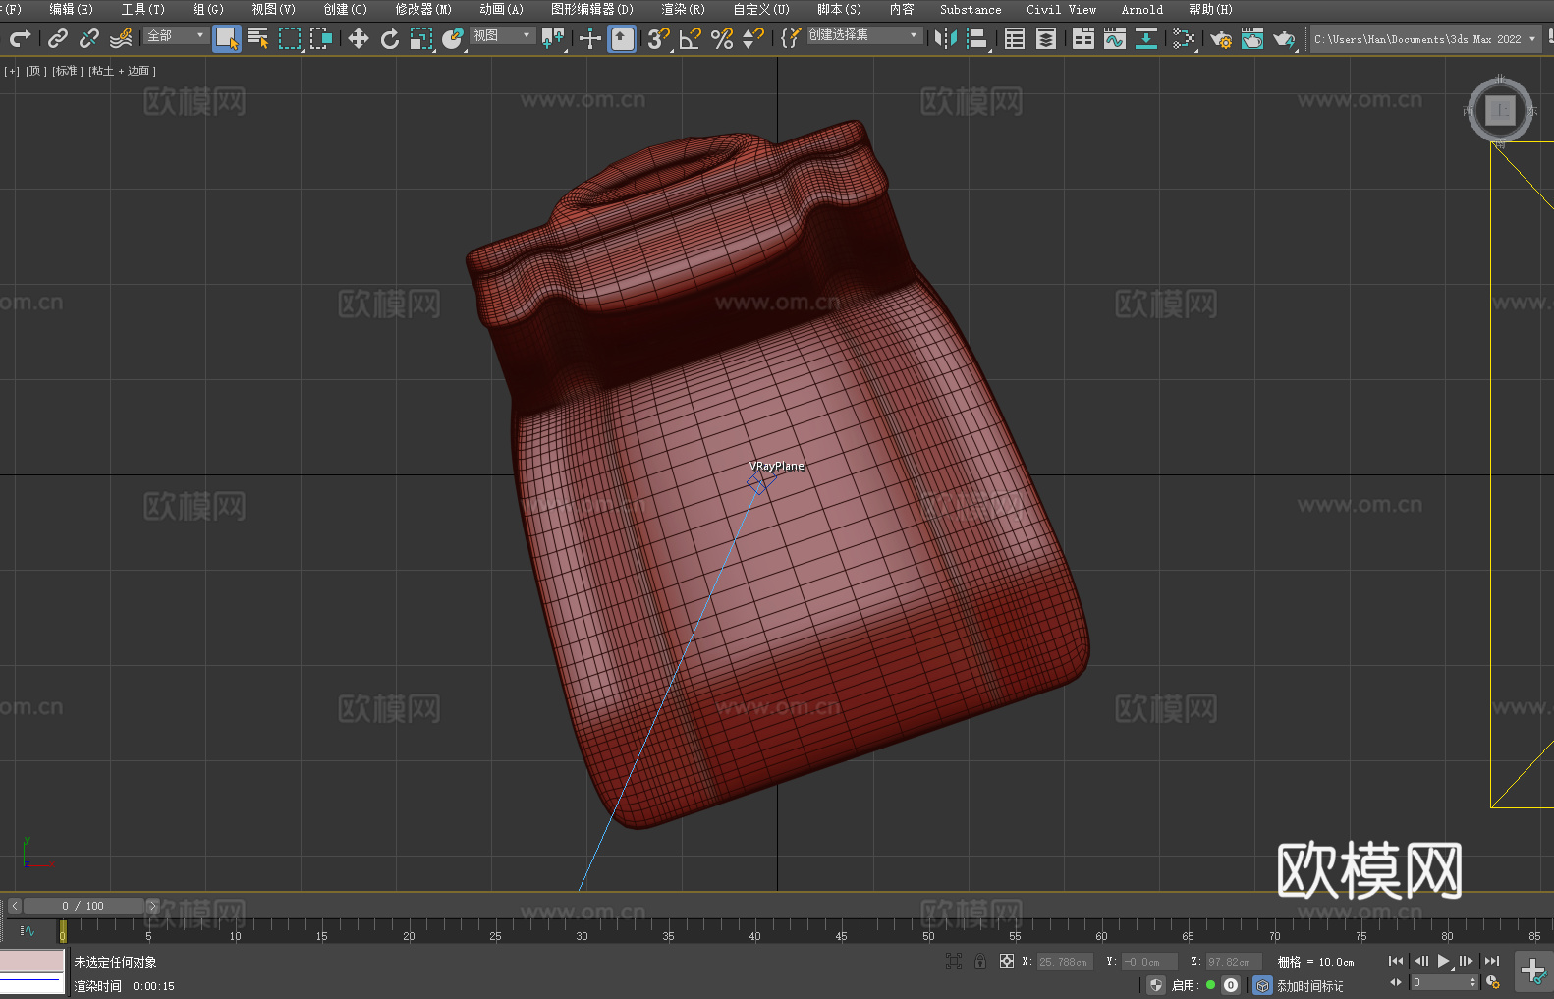Open the 帮助(H) menu

(1210, 9)
